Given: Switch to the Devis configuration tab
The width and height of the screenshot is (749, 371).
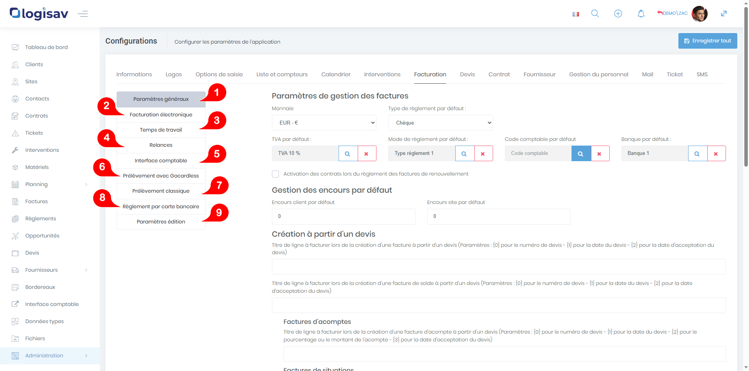Looking at the screenshot, I should (467, 74).
